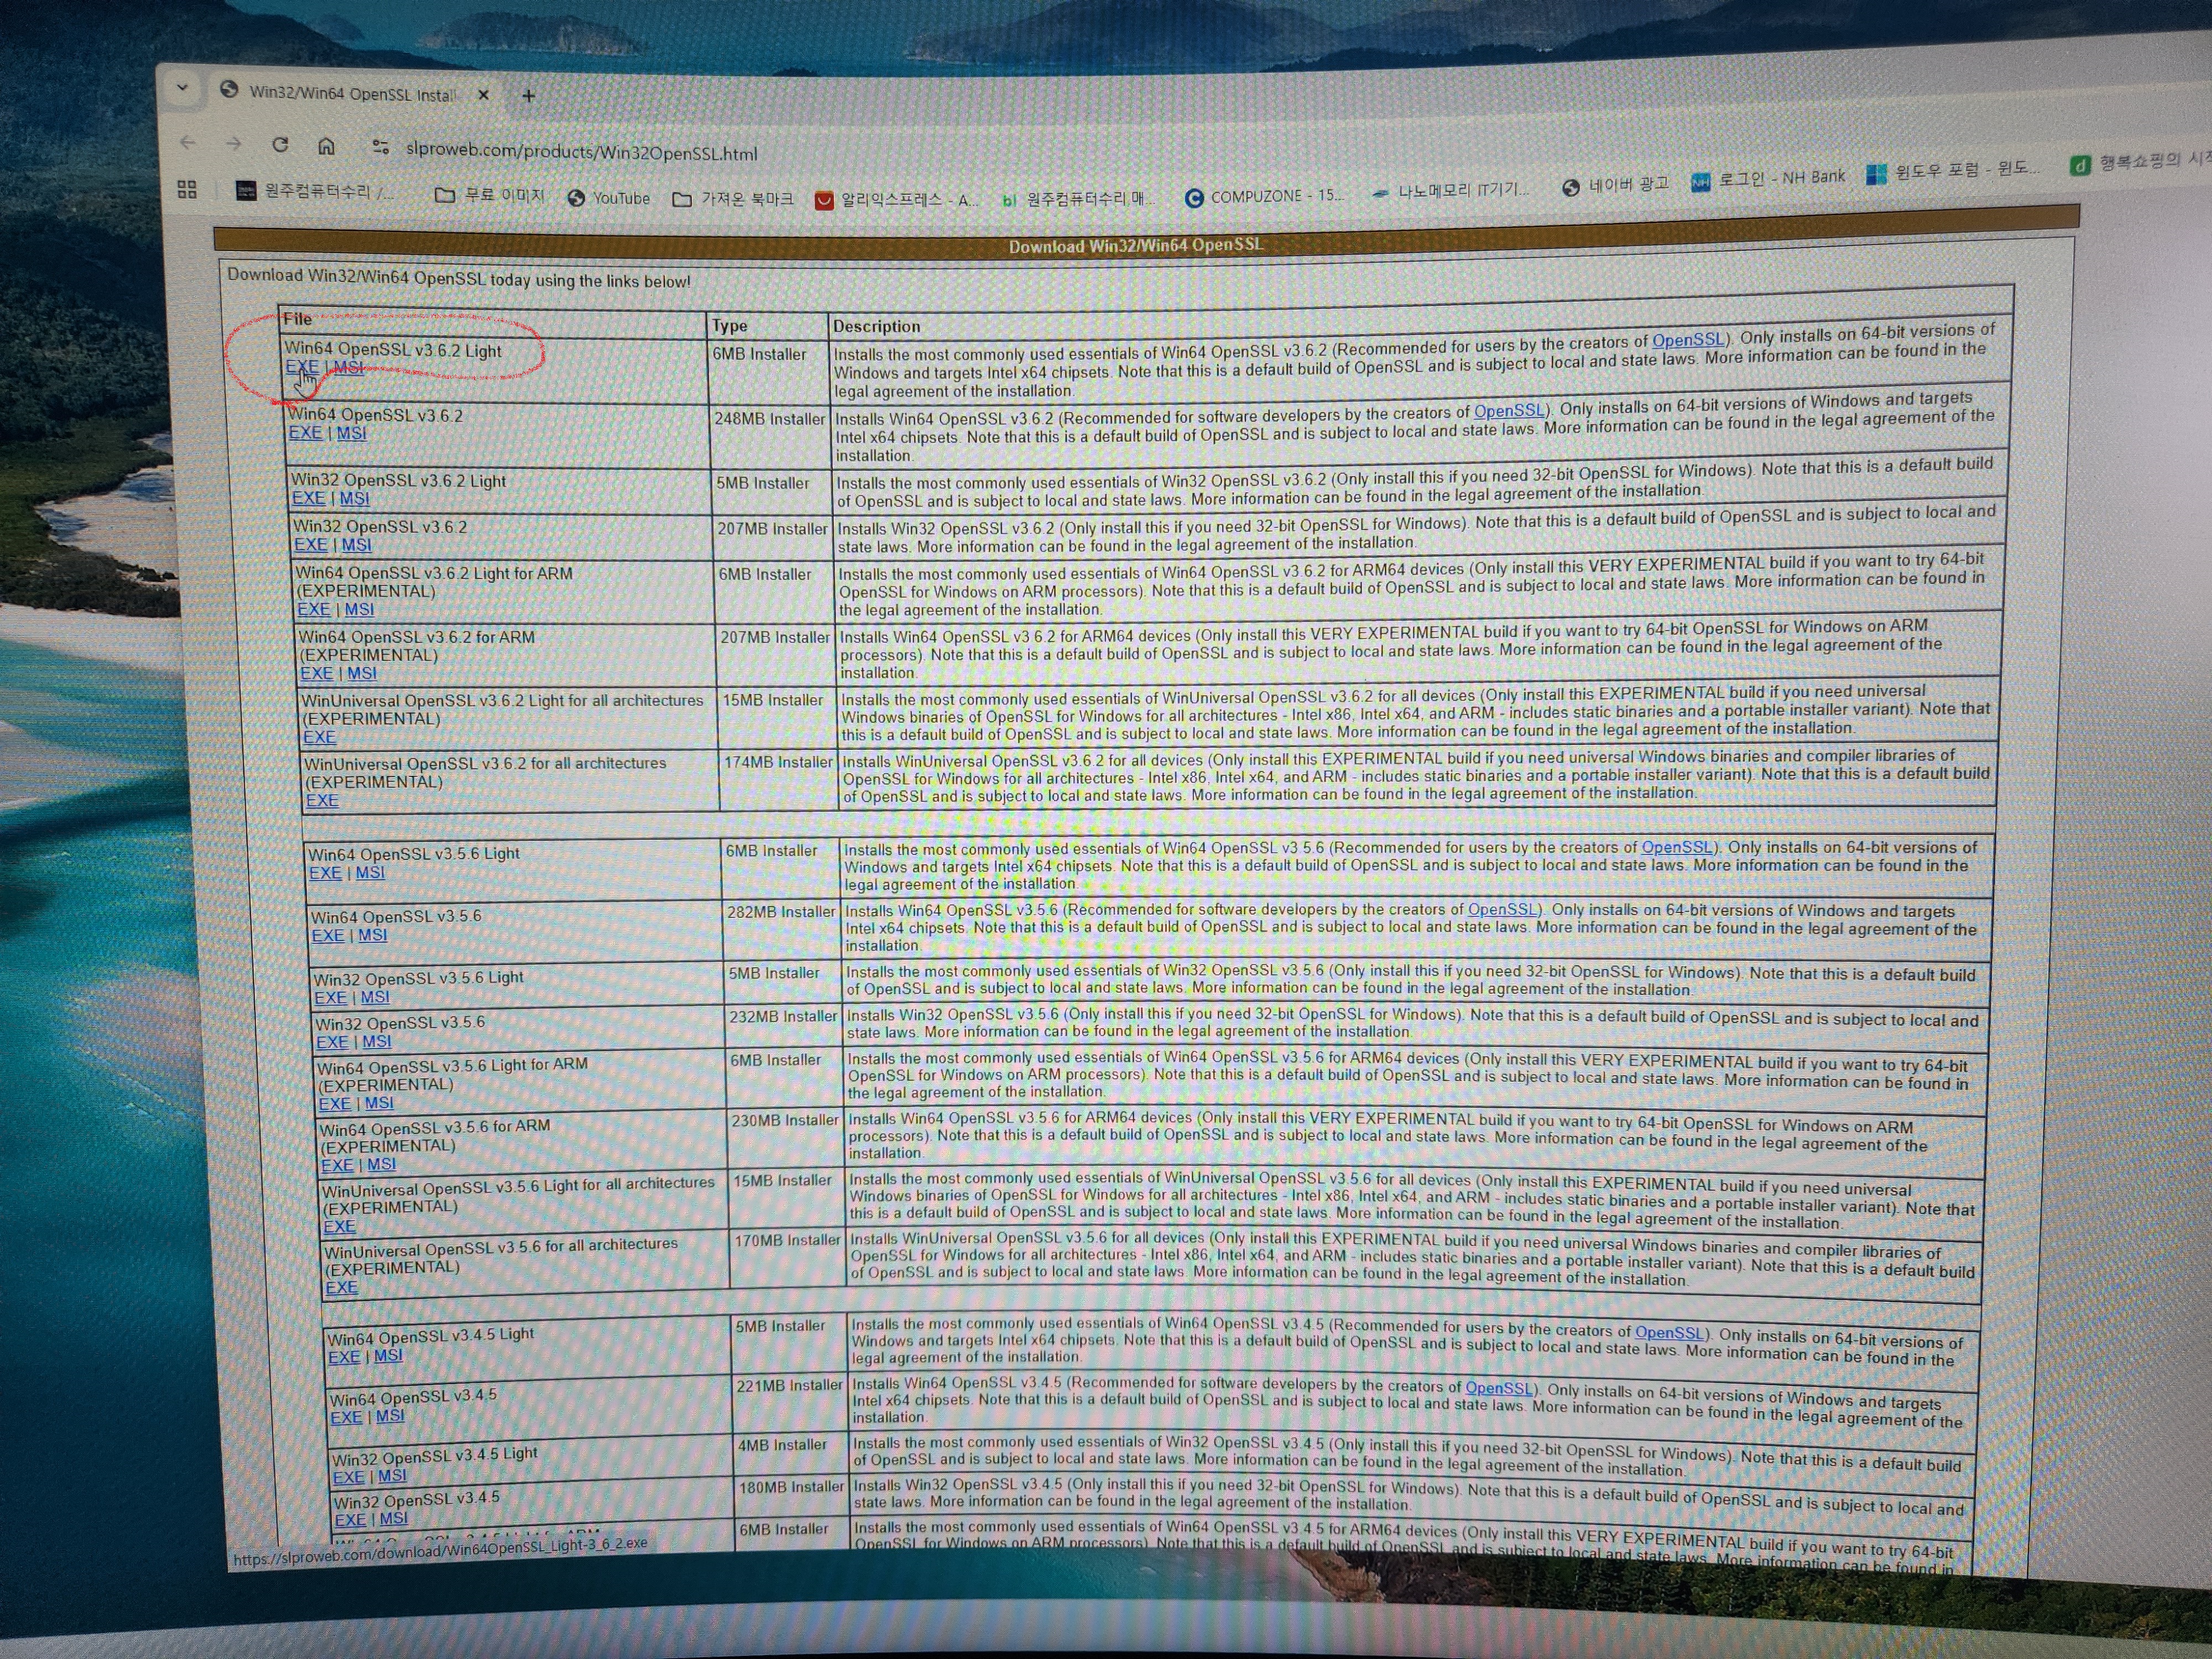This screenshot has width=2212, height=1659.
Task: Open the apps grid icon in bookmarks bar
Action: 187,189
